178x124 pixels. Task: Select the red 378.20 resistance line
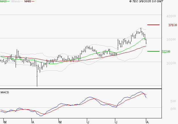pos(154,25)
